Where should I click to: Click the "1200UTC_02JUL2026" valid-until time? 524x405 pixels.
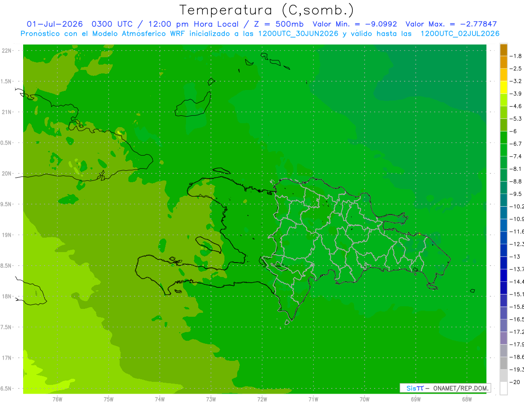point(460,34)
